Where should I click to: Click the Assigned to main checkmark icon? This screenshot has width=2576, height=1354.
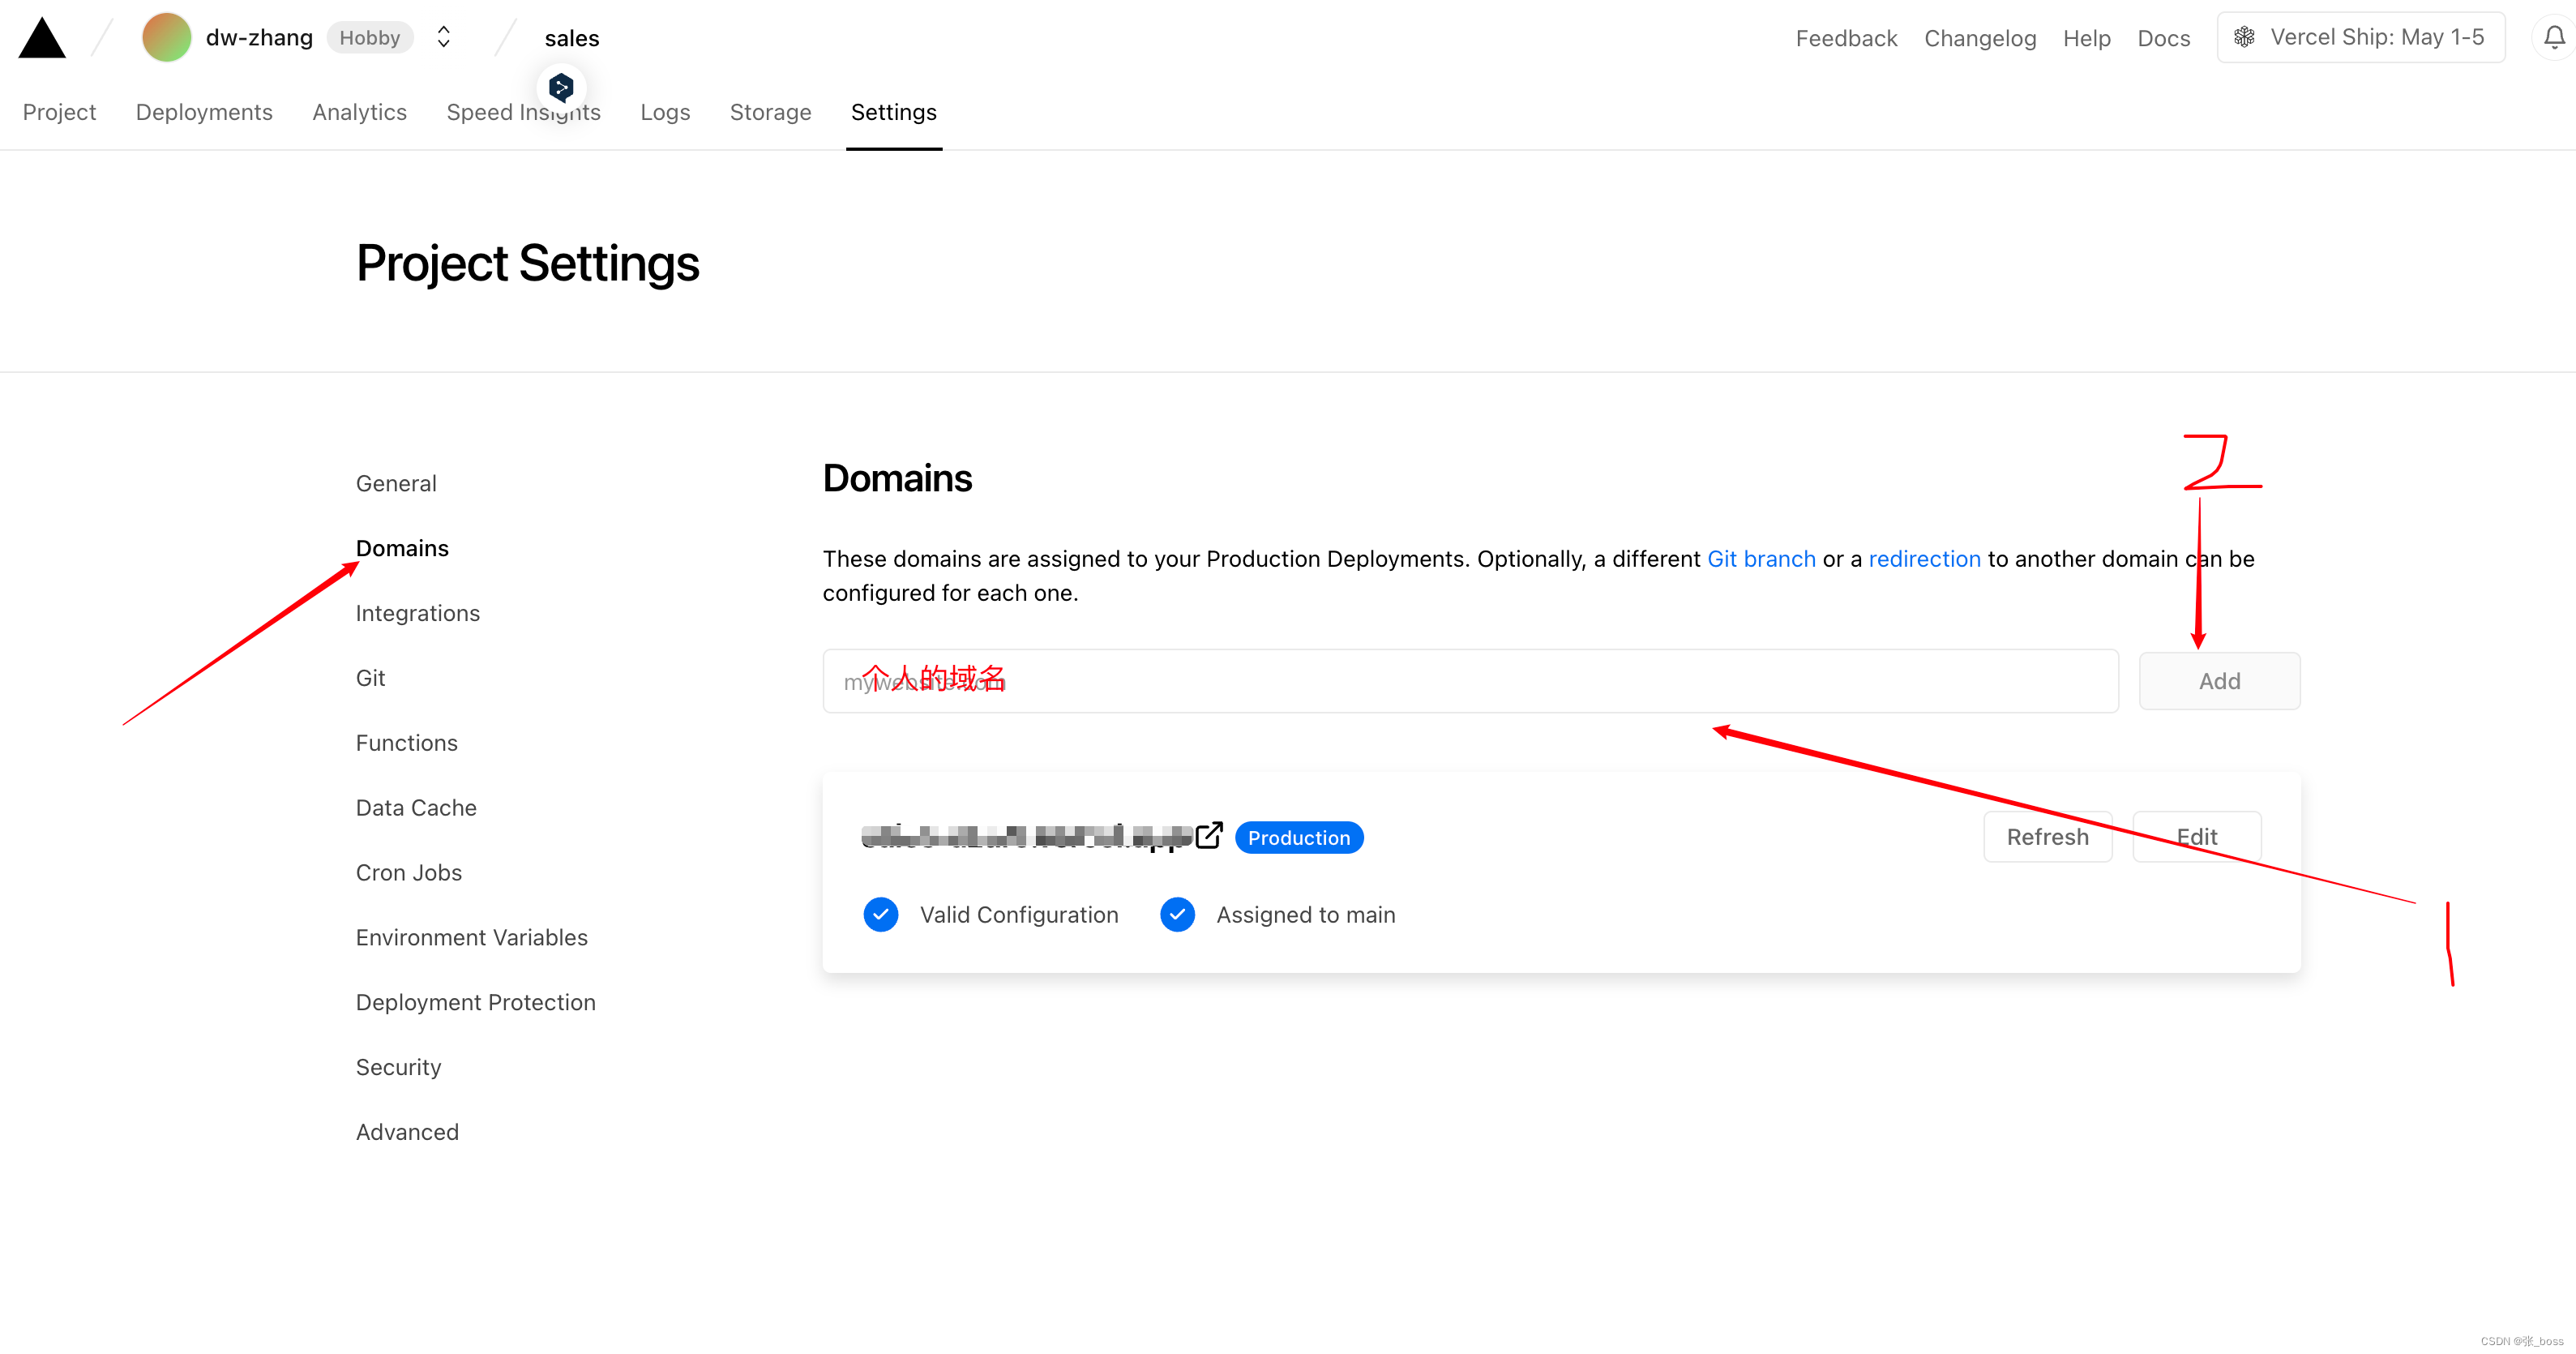tap(1177, 914)
